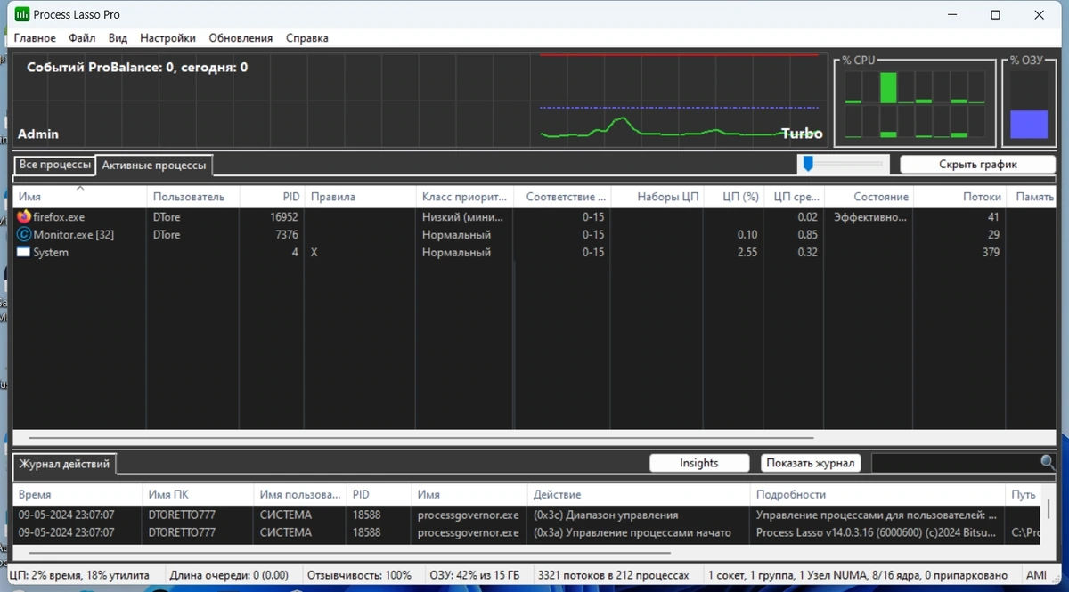Sort the log by Действие column

click(x=639, y=494)
